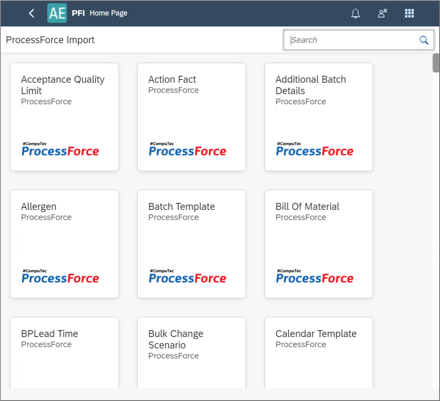Click the vertical scrollbar thumb
Screen dimensions: 440x401
[436, 63]
